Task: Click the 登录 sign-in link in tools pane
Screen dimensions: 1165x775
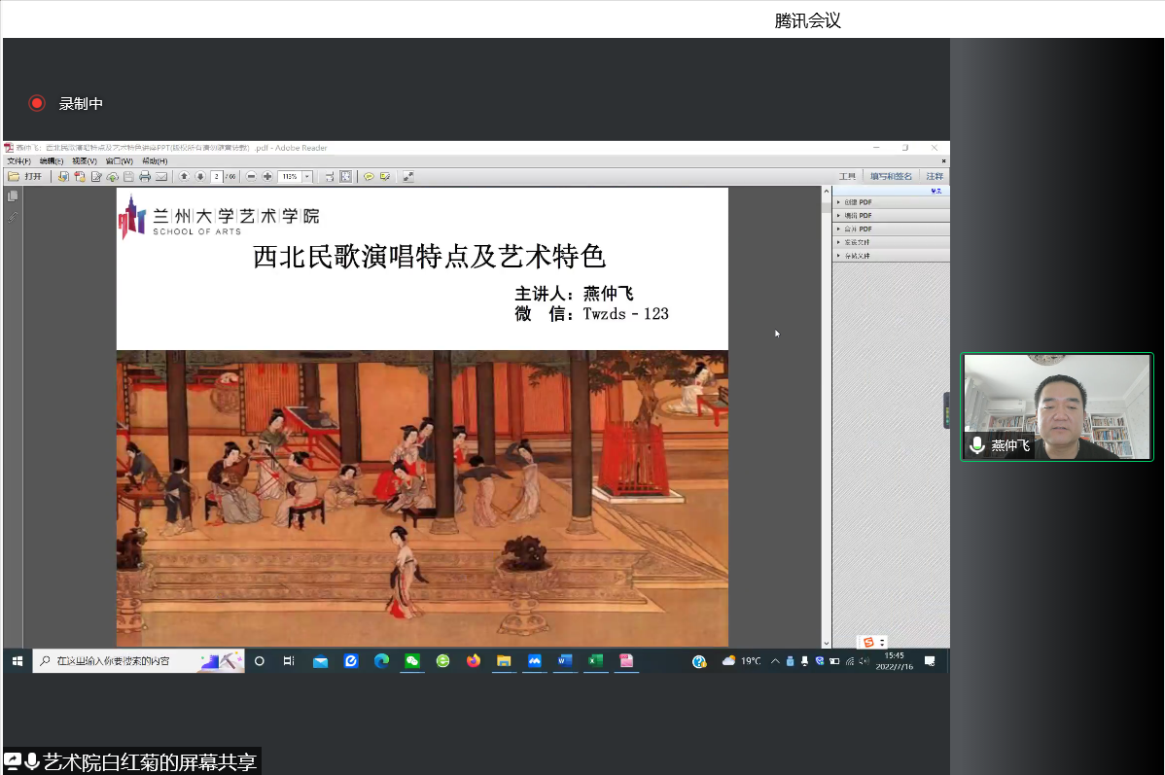Action: click(936, 191)
